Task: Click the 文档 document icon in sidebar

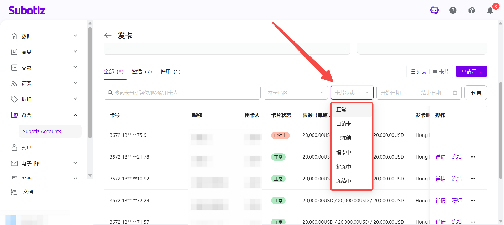Action: (14, 192)
